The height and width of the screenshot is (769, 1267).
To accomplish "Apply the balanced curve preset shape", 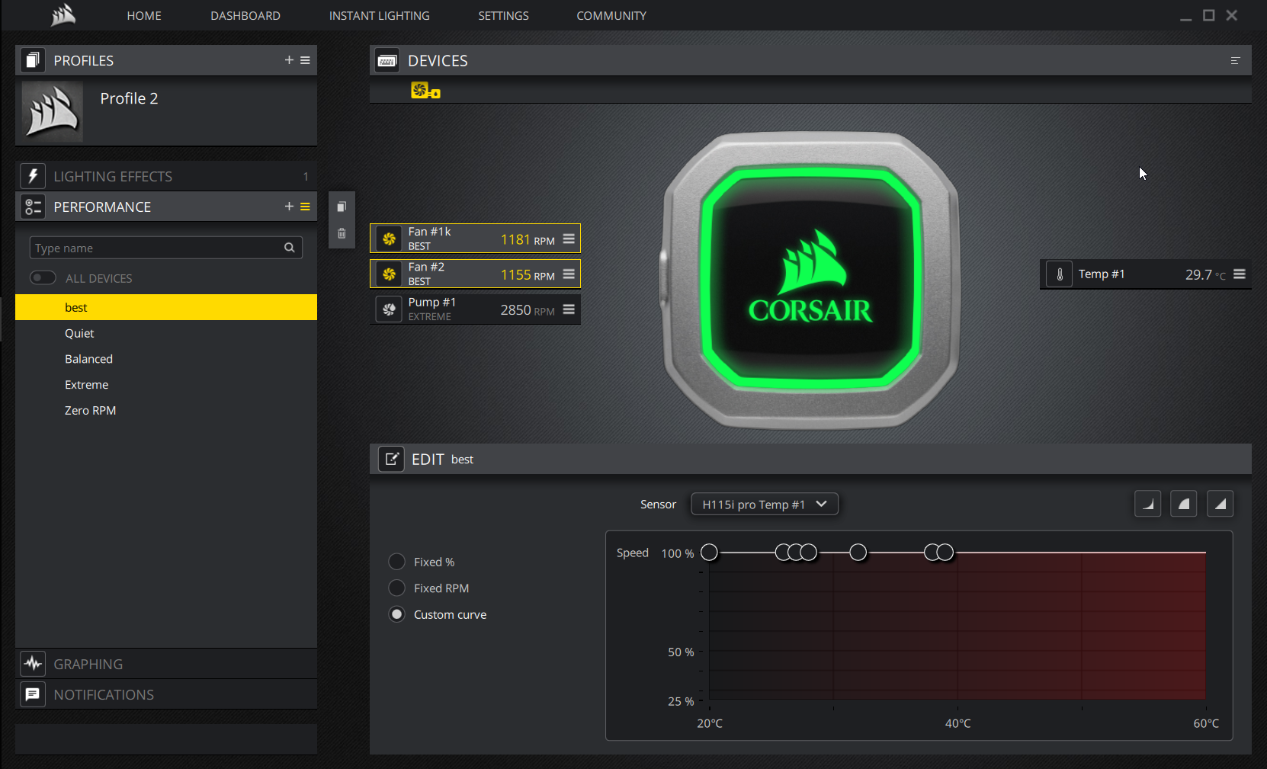I will tap(1184, 504).
